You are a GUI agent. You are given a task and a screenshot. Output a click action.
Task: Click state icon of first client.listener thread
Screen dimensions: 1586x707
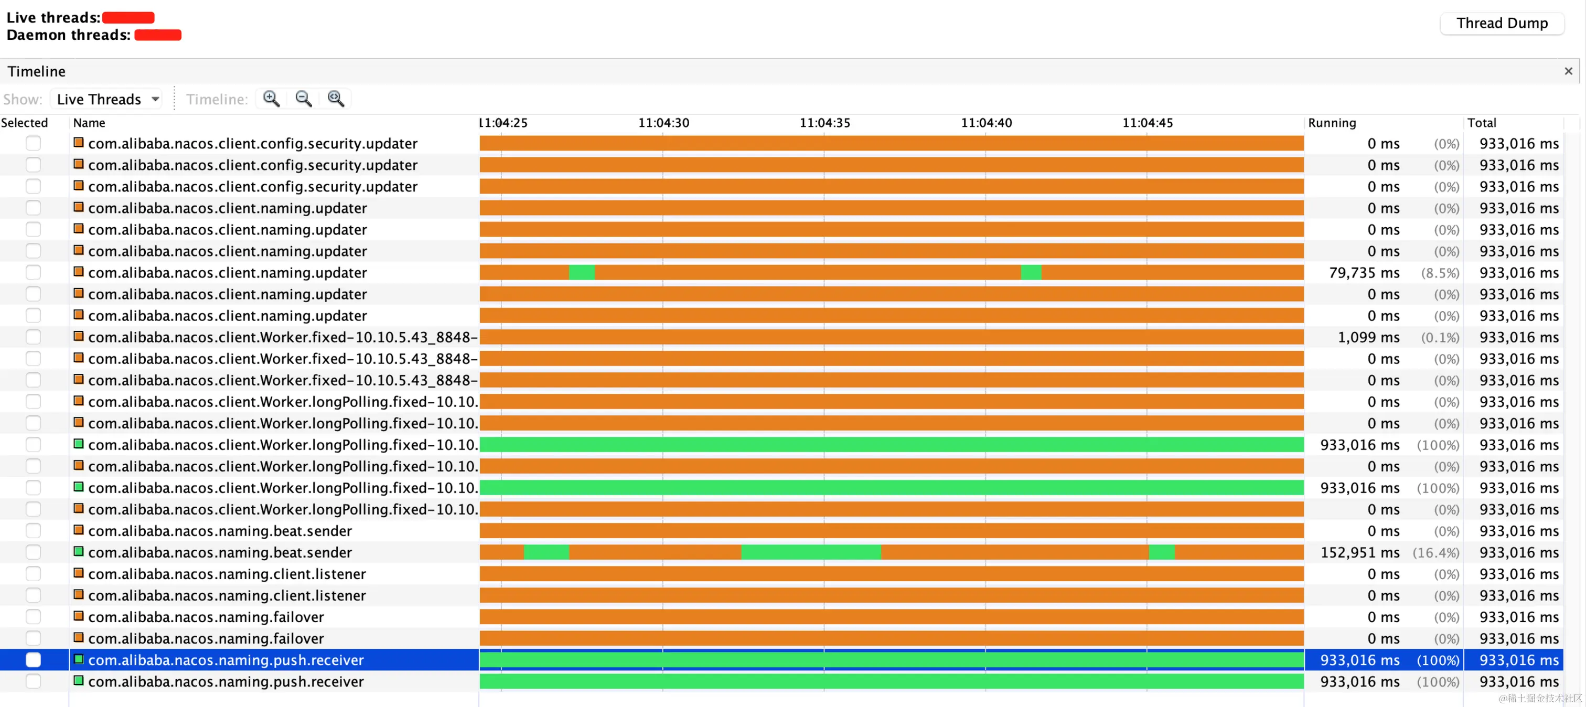(79, 573)
